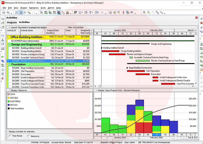Click the Resource Usage Profile icon (highlighted)

pos(59,13)
